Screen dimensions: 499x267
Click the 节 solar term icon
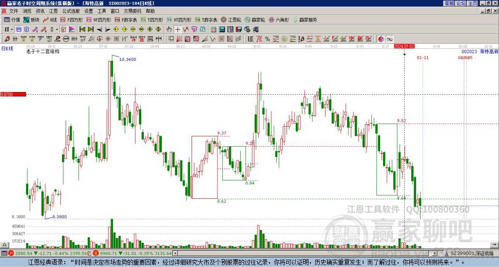coord(194,29)
